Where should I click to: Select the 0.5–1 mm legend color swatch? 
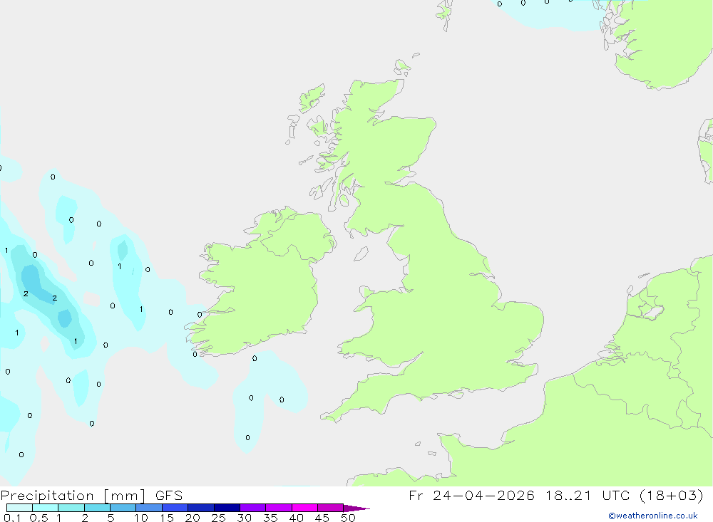point(46,508)
